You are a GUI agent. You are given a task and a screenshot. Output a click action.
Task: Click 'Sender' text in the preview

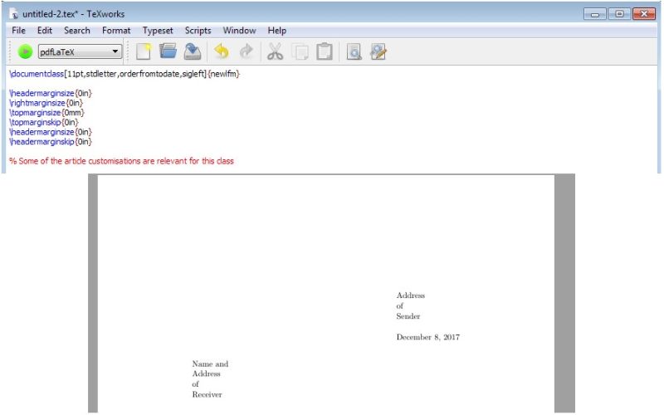pyautogui.click(x=408, y=316)
